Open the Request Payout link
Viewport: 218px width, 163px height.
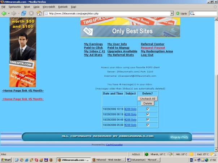point(153,47)
